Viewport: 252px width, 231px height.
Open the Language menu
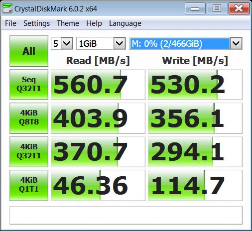click(125, 23)
